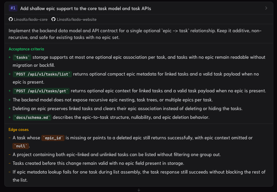
Task: Click the `docs/schema.md` code tag
Action: pos(32,117)
